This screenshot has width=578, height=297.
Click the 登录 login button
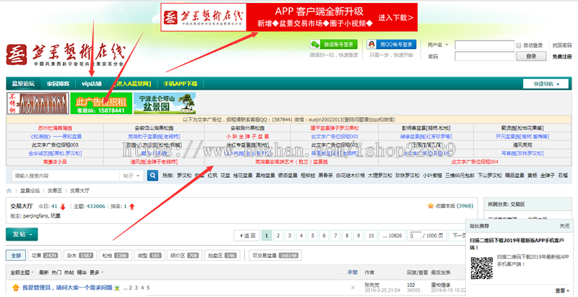point(531,56)
